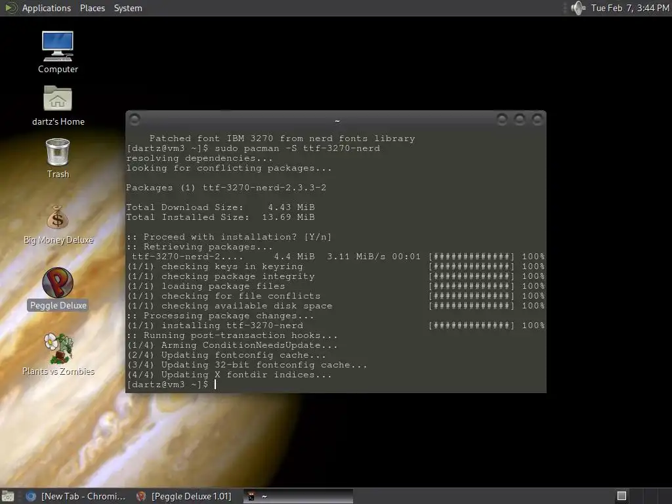Click the volume speaker icon in panel
672x504 pixels.
coord(577,8)
